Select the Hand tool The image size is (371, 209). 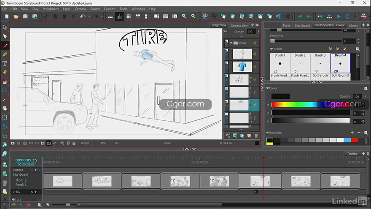[5, 108]
